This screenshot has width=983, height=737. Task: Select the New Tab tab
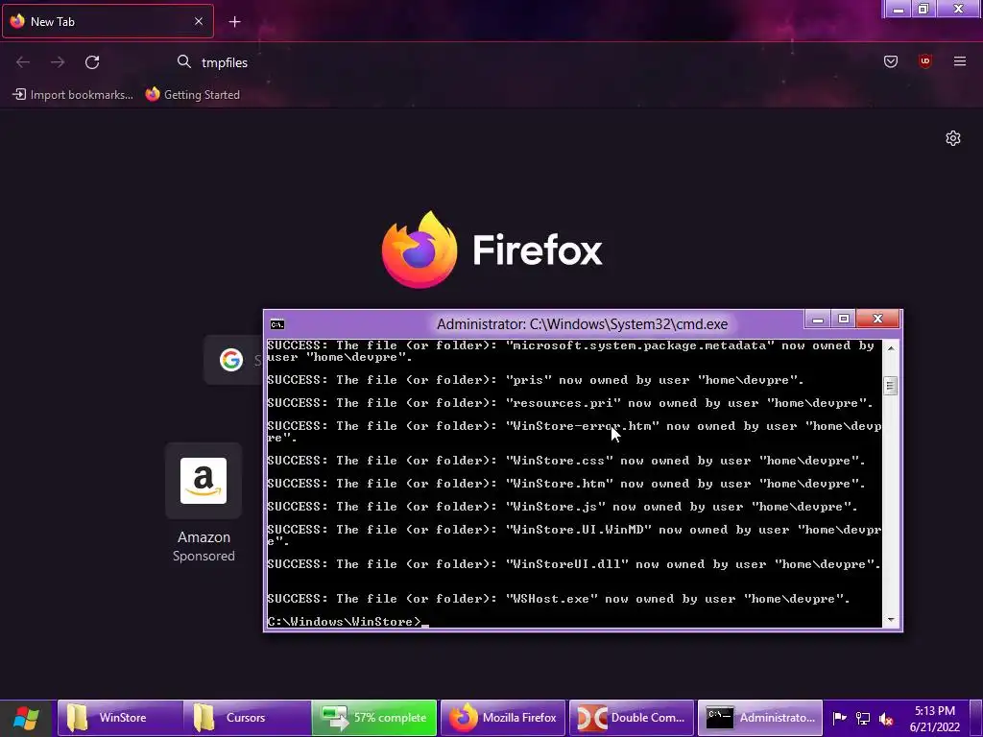108,21
